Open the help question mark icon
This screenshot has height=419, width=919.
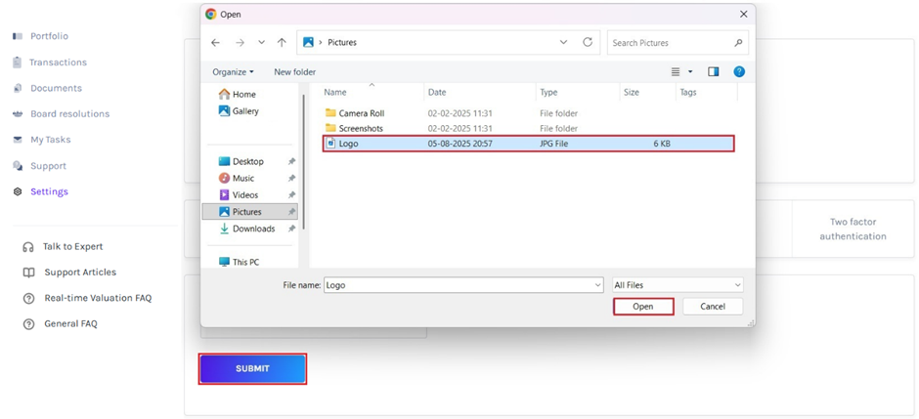(739, 72)
